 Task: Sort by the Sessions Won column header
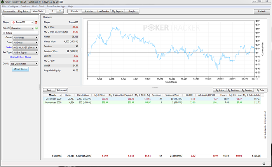(172, 95)
